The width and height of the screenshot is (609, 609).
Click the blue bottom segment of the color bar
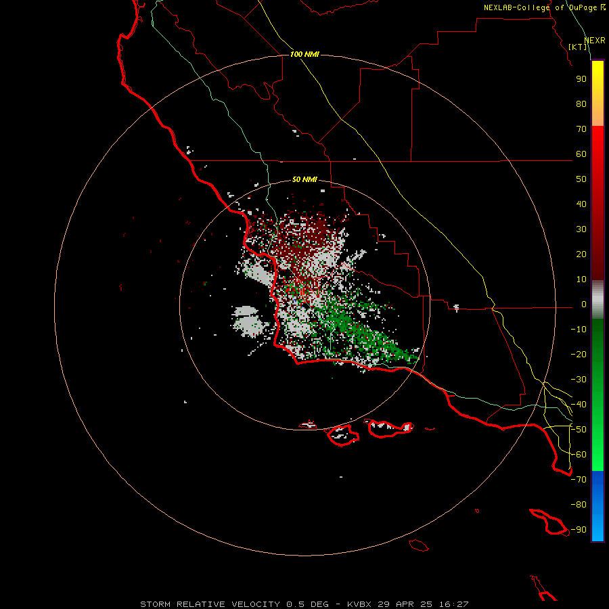tap(597, 506)
